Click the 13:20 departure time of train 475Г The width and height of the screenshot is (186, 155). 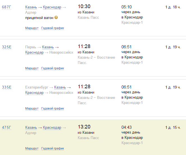84,127
